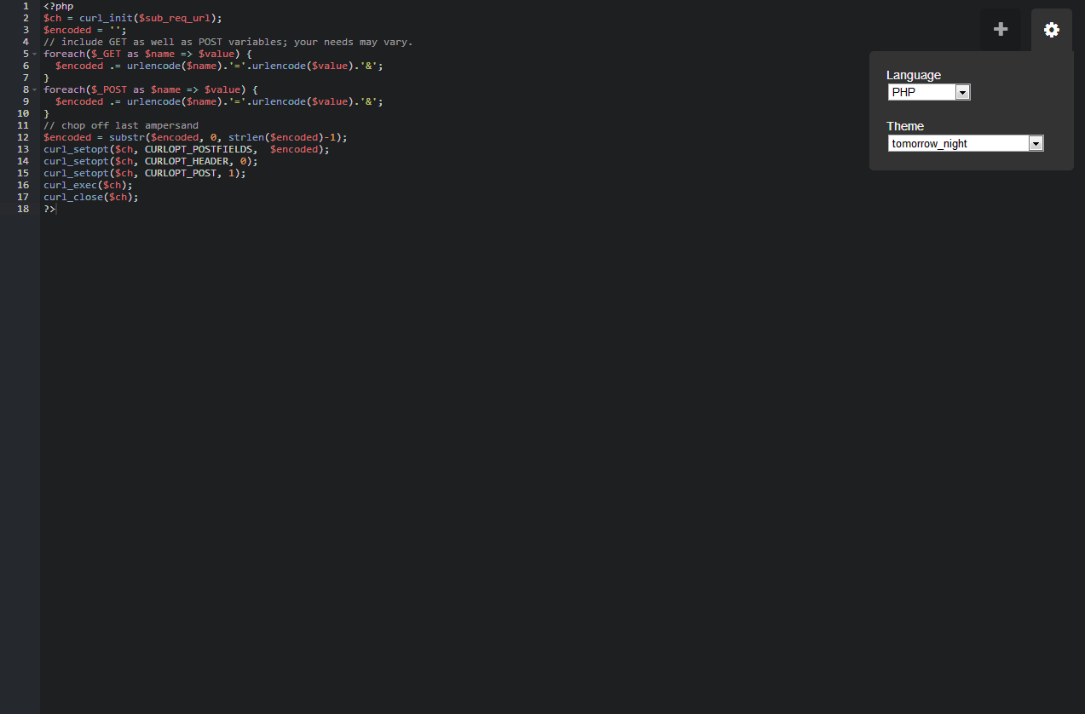Select line number 12 in the gutter

click(23, 137)
